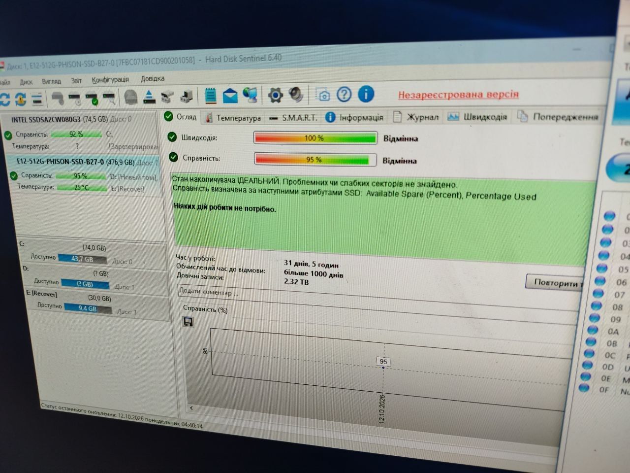The height and width of the screenshot is (473, 630).
Task: Click the blue information icon in toolbar
Action: click(366, 94)
